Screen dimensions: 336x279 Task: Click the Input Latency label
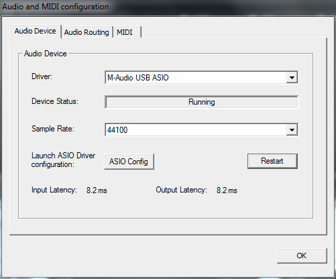pyautogui.click(x=54, y=190)
